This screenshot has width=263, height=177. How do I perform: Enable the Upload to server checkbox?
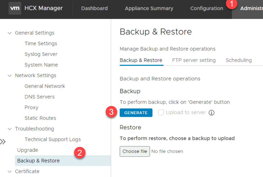(161, 113)
